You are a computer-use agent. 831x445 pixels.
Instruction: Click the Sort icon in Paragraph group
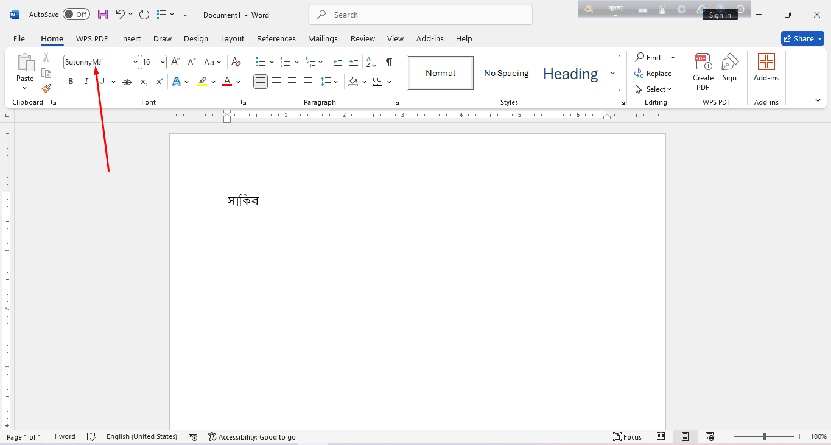[x=371, y=62]
